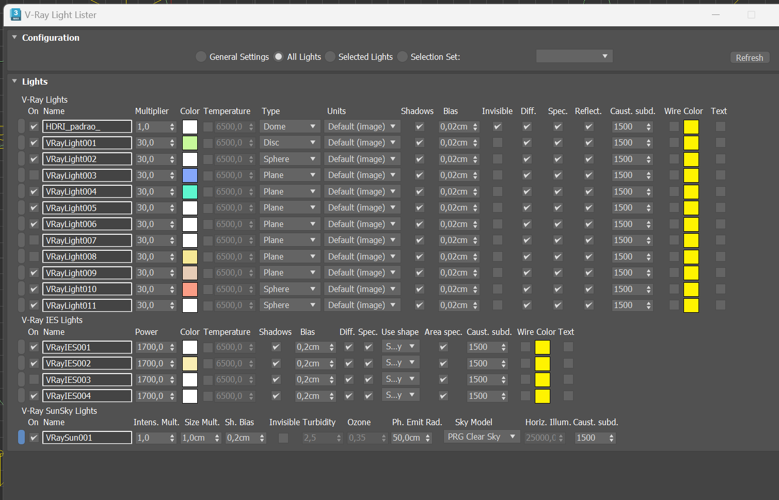The height and width of the screenshot is (500, 779).
Task: Uncheck Invisible for HDRI_padrao_ light
Action: pos(498,126)
